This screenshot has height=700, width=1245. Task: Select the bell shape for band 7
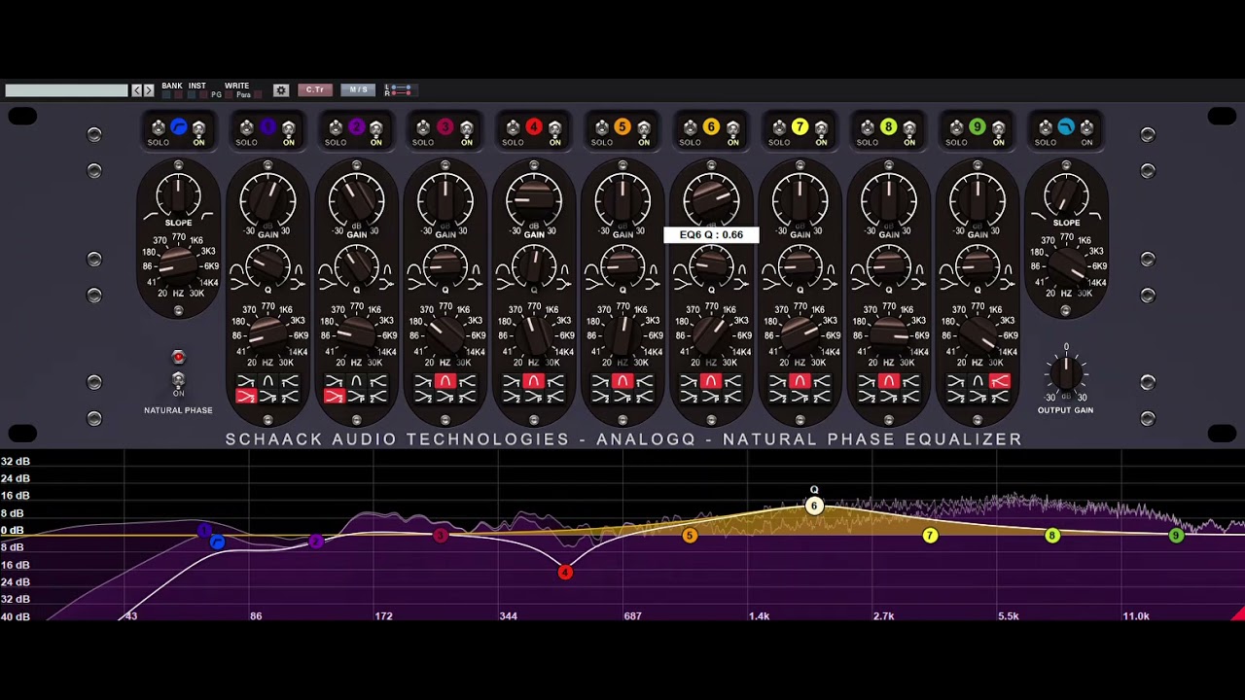800,381
